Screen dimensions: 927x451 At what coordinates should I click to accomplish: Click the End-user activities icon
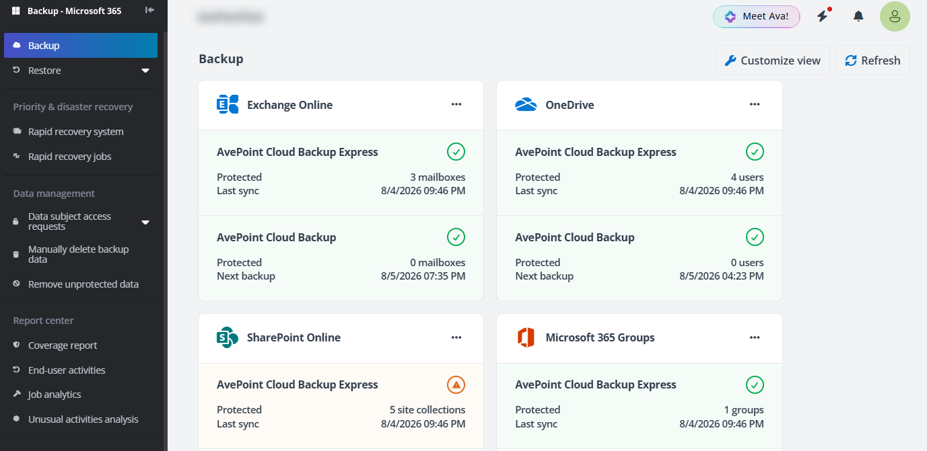coord(17,370)
